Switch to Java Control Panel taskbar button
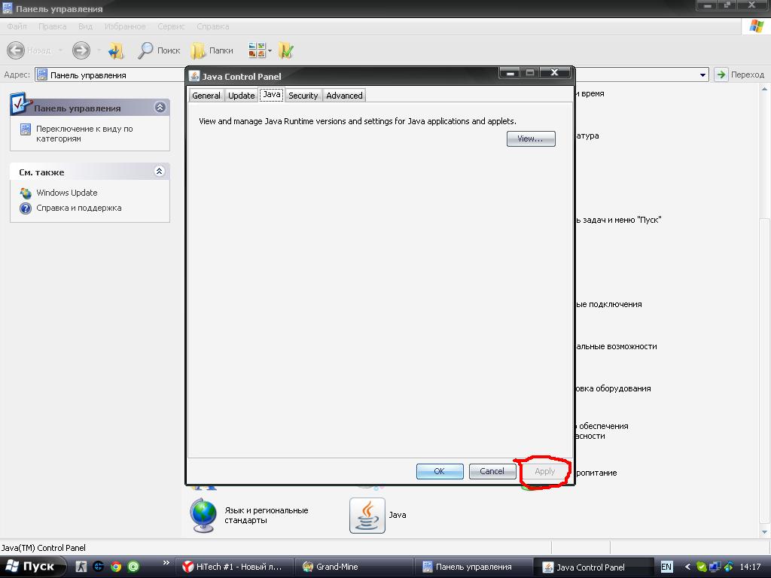This screenshot has height=578, width=771. coord(594,567)
